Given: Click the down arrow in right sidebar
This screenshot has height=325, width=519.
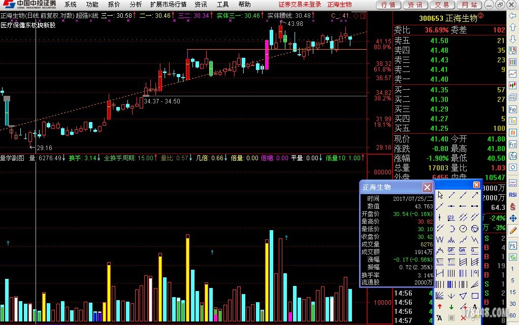Looking at the screenshot, I should click(513, 39).
